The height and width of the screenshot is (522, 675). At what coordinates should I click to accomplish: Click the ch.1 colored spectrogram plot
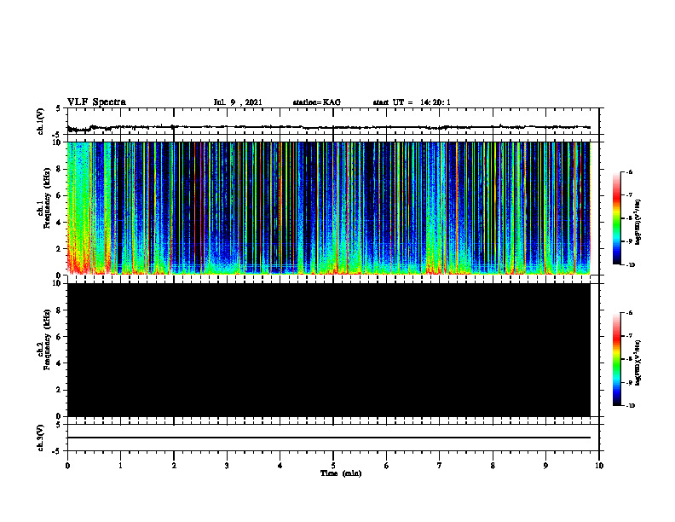pyautogui.click(x=328, y=208)
